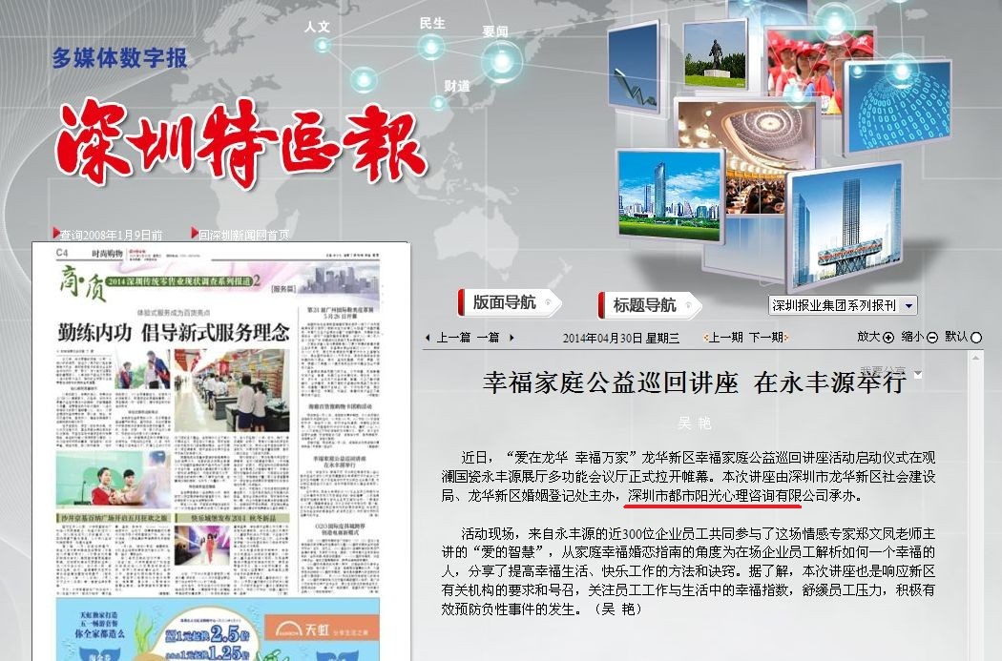Click the arrow icon on 版面导航 button

(x=549, y=304)
